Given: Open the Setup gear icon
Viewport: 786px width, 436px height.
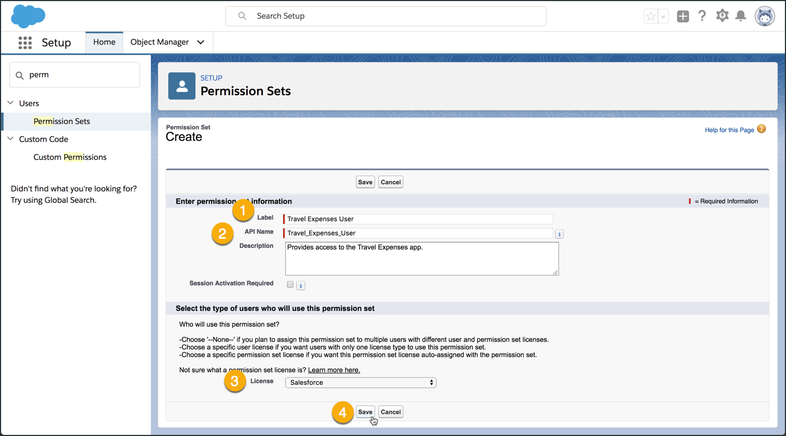Looking at the screenshot, I should (x=722, y=16).
